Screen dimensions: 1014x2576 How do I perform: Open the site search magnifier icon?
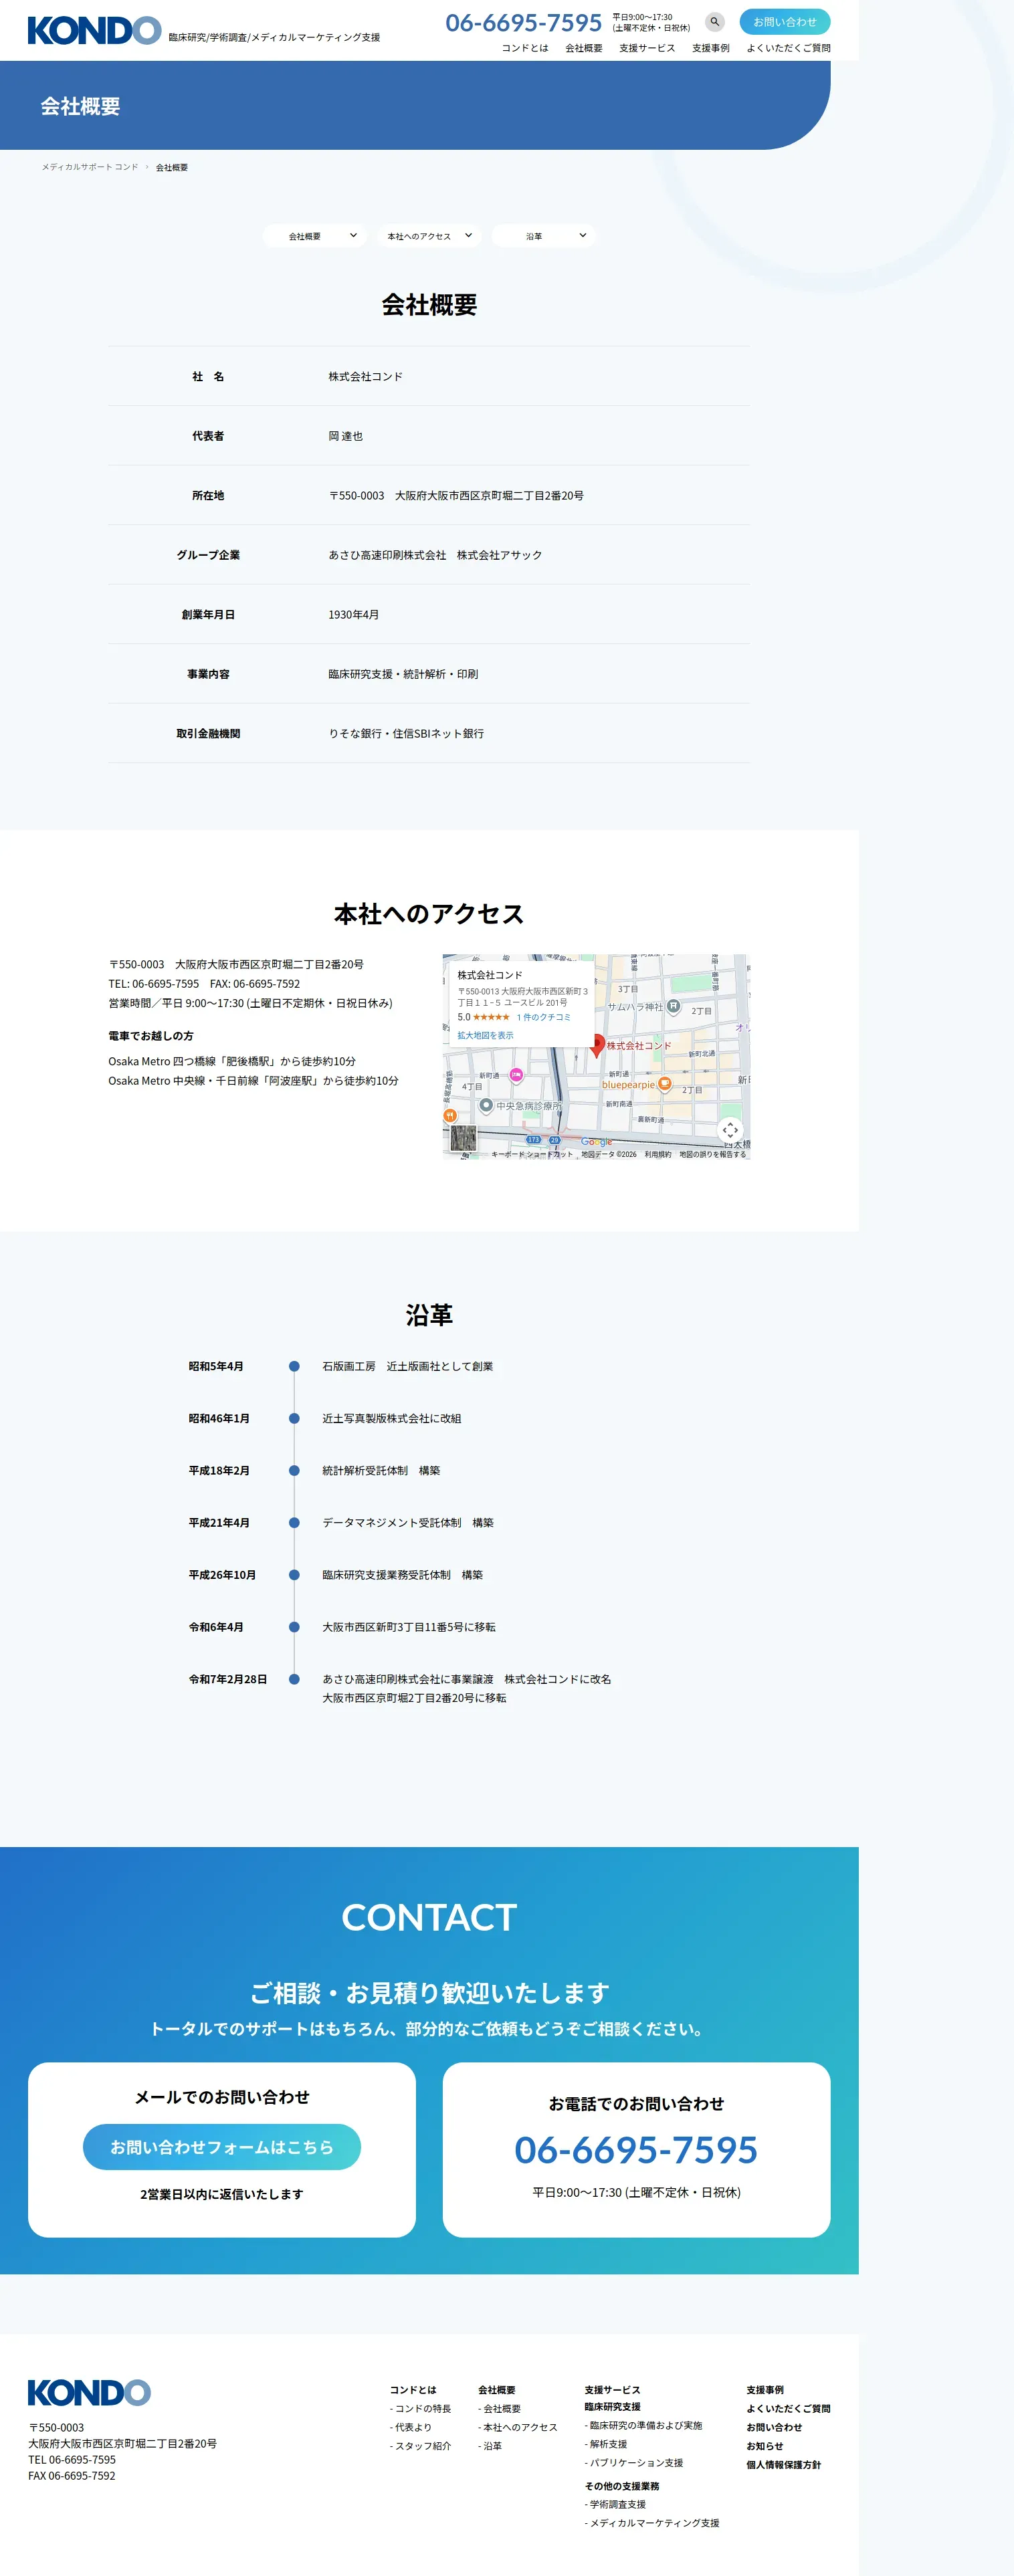pos(714,21)
